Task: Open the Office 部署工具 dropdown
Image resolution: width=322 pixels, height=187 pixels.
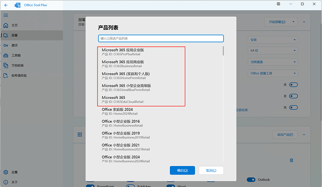Action: tap(273, 73)
